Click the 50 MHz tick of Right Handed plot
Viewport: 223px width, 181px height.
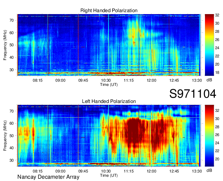11,45
